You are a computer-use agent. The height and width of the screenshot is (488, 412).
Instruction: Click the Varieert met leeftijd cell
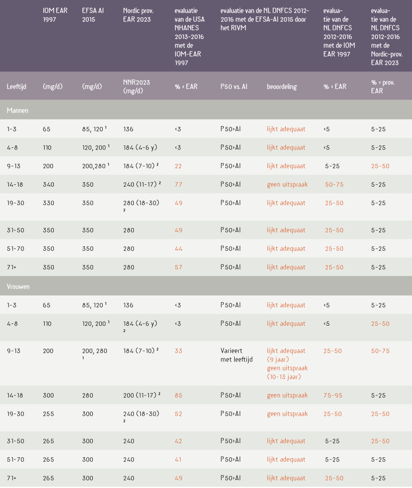pos(240,355)
